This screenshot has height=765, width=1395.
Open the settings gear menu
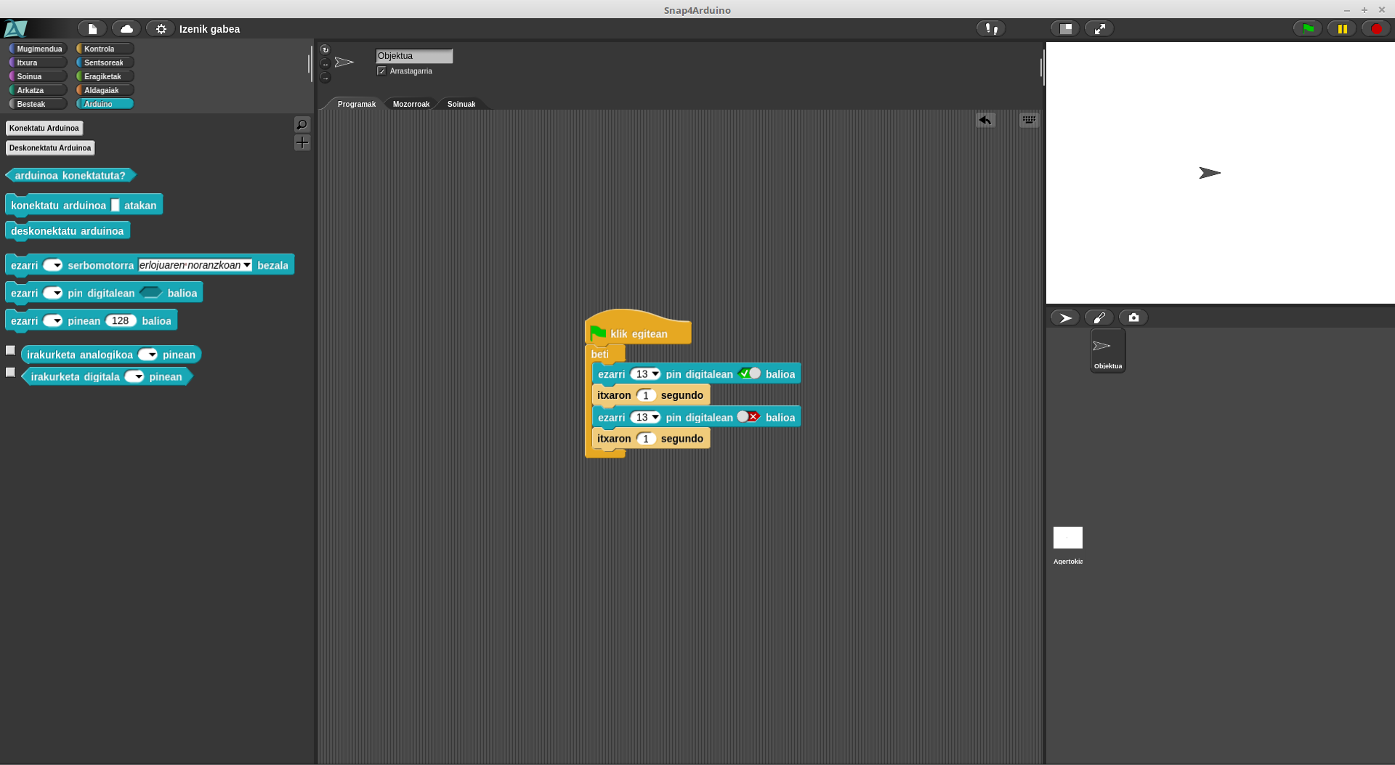tap(161, 29)
